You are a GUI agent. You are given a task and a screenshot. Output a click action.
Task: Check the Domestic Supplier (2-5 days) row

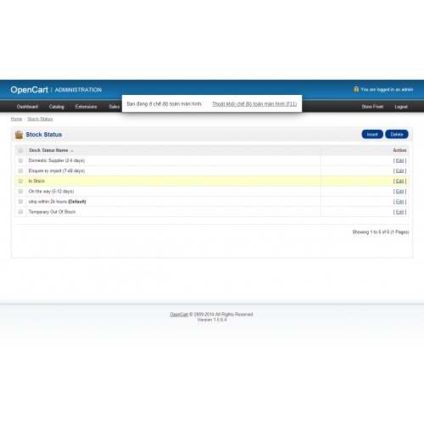(20, 160)
